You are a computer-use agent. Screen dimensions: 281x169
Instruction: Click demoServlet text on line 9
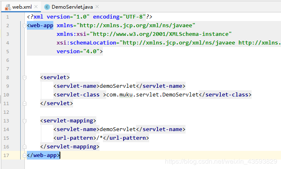coord(117,86)
